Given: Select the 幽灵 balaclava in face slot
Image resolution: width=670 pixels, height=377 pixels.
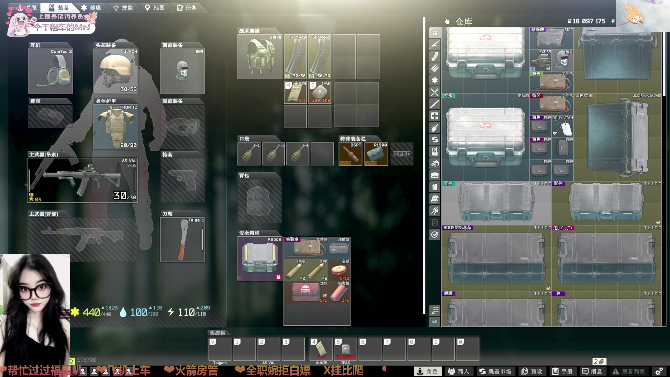Looking at the screenshot, I should [183, 71].
